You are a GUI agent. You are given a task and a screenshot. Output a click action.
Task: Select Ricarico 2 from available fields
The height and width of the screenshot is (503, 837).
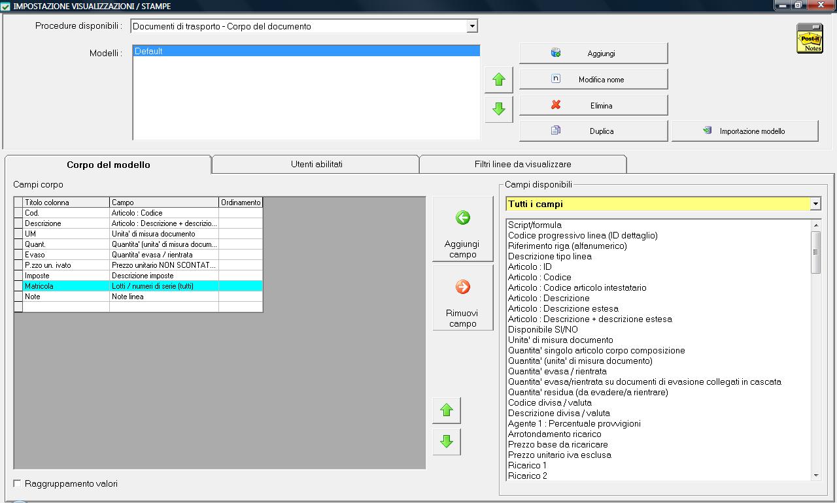[528, 476]
